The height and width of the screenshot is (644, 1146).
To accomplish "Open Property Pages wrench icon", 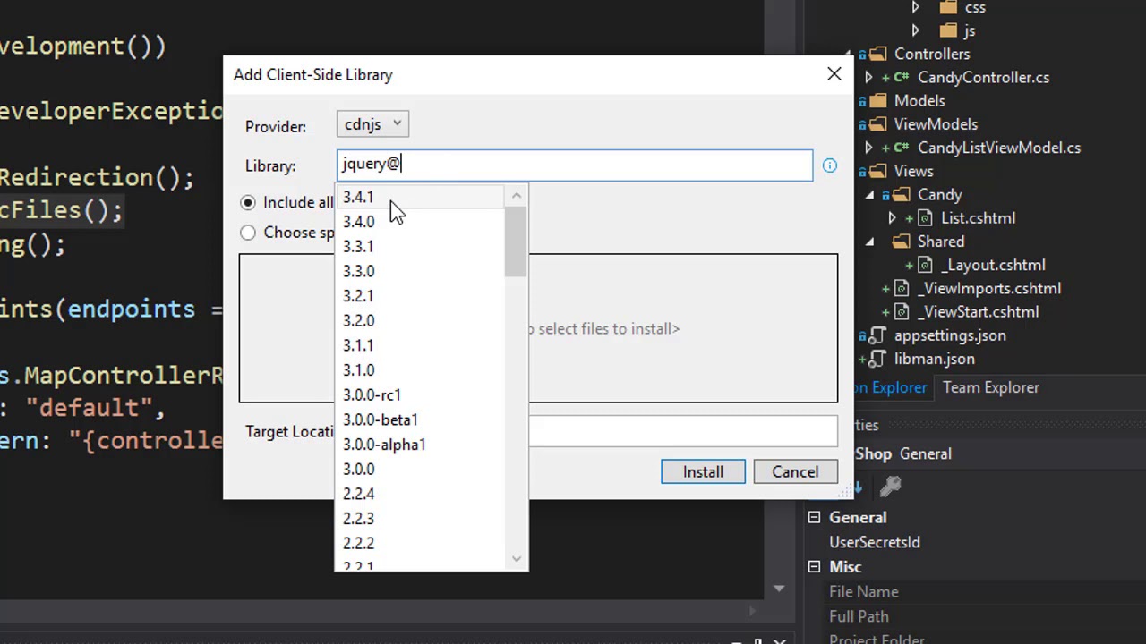I will (x=890, y=487).
